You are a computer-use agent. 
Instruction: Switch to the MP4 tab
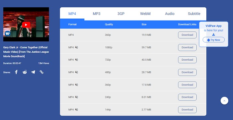coord(72,14)
